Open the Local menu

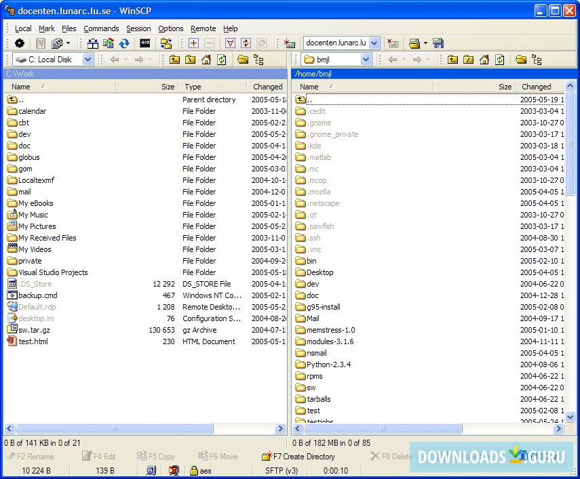pyautogui.click(x=23, y=28)
